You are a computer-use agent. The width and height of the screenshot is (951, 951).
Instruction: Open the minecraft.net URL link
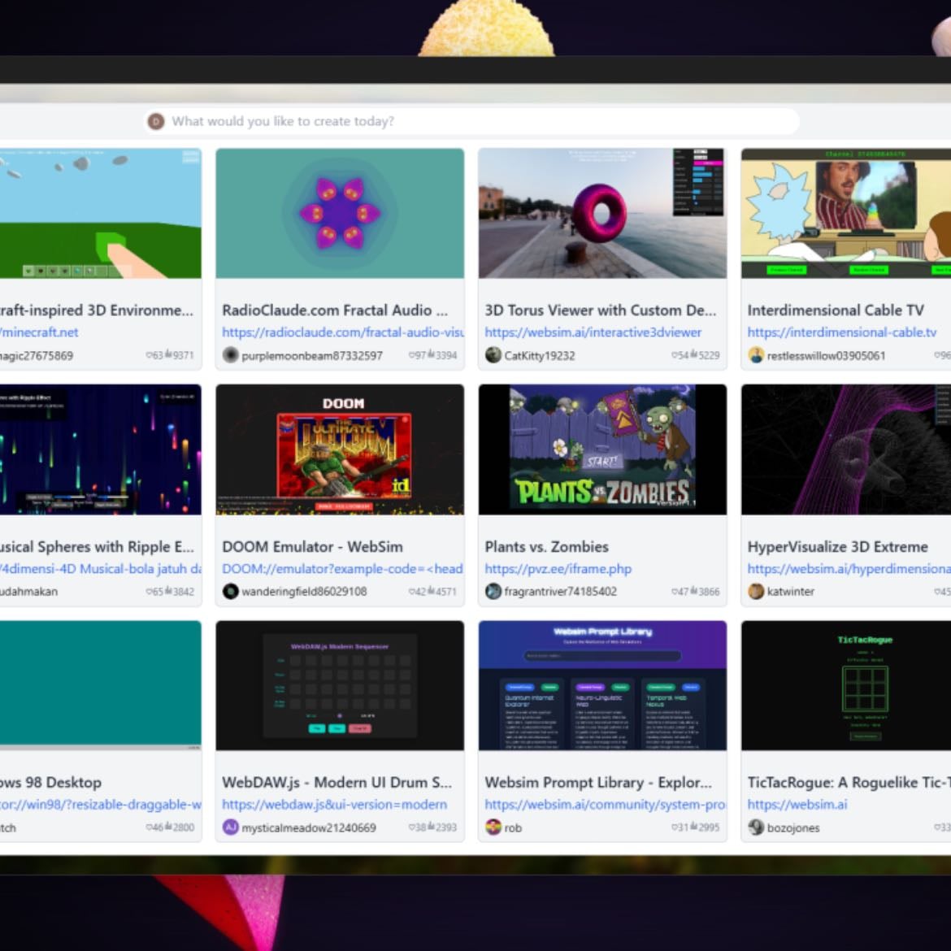coord(40,332)
